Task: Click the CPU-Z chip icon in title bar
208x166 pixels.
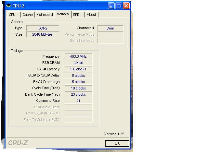Action: pyautogui.click(x=9, y=6)
